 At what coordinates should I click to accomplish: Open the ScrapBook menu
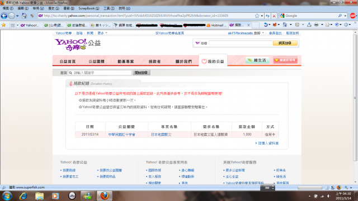pos(89,8)
